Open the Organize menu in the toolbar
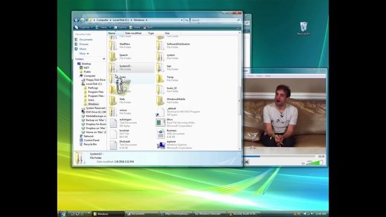This screenshot has height=217, width=386. pyautogui.click(x=84, y=27)
